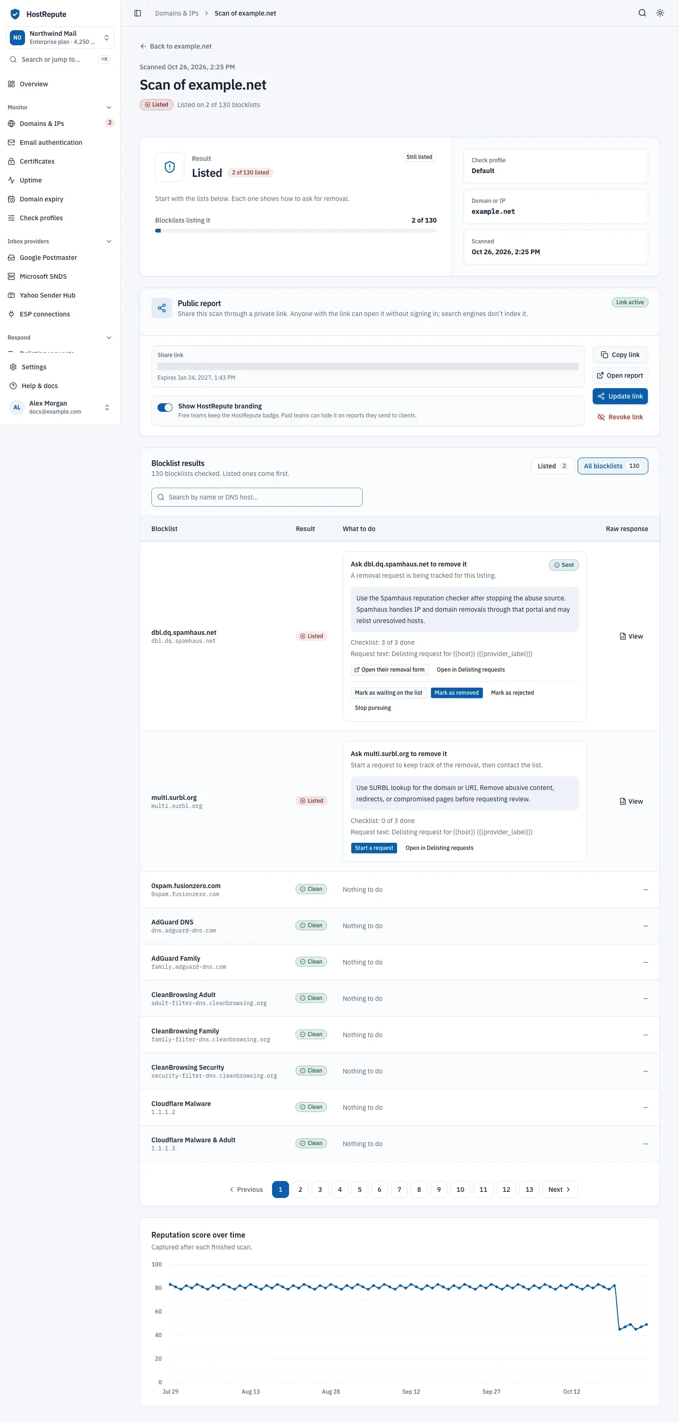
Task: View raw response for multi.surbl.org
Action: 631,801
